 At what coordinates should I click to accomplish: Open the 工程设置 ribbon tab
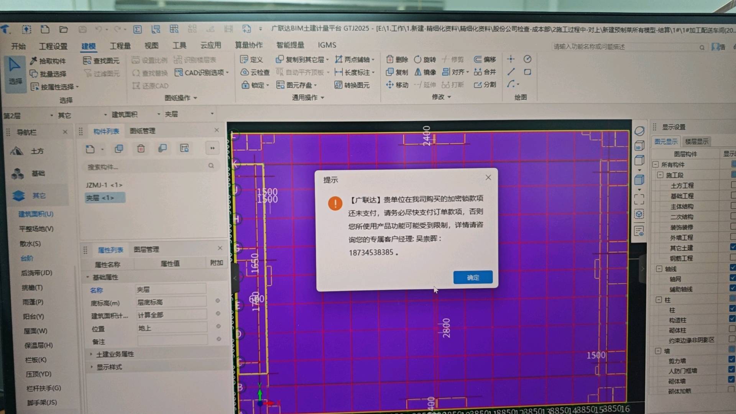click(53, 46)
